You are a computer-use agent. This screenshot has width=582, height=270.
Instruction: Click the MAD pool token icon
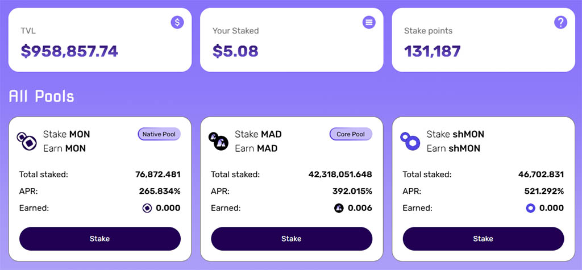218,141
